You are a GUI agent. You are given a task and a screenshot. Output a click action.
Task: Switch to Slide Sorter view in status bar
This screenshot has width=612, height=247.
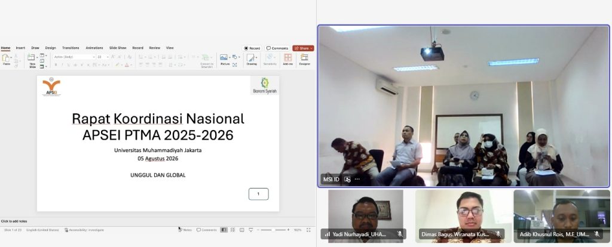[232, 230]
